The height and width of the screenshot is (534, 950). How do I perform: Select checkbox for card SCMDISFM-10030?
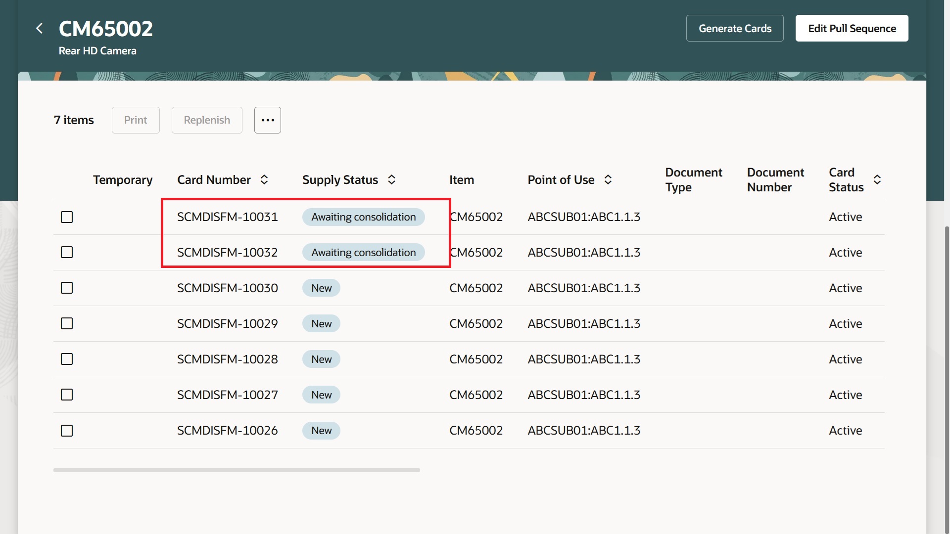pyautogui.click(x=67, y=288)
